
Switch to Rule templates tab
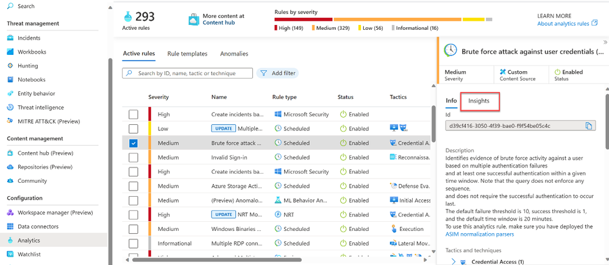[x=187, y=54]
